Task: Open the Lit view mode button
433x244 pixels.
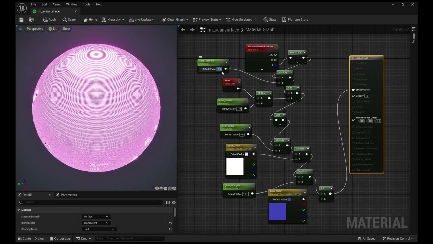Action: pyautogui.click(x=52, y=29)
